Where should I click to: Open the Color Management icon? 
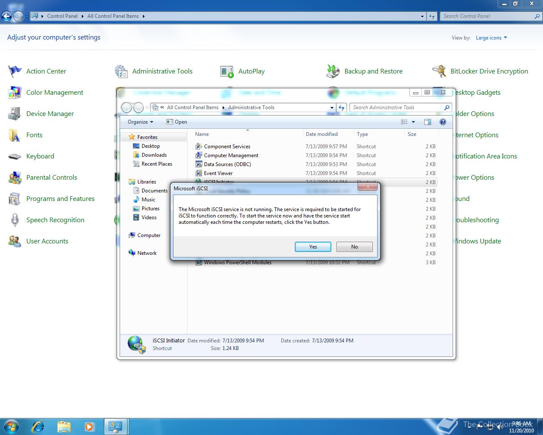click(15, 93)
